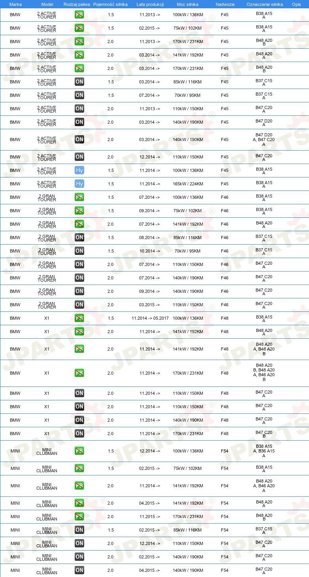Click the ON diesel icon for F45 85kW / 116KM
Screen dimensions: 309x577
coord(79,82)
